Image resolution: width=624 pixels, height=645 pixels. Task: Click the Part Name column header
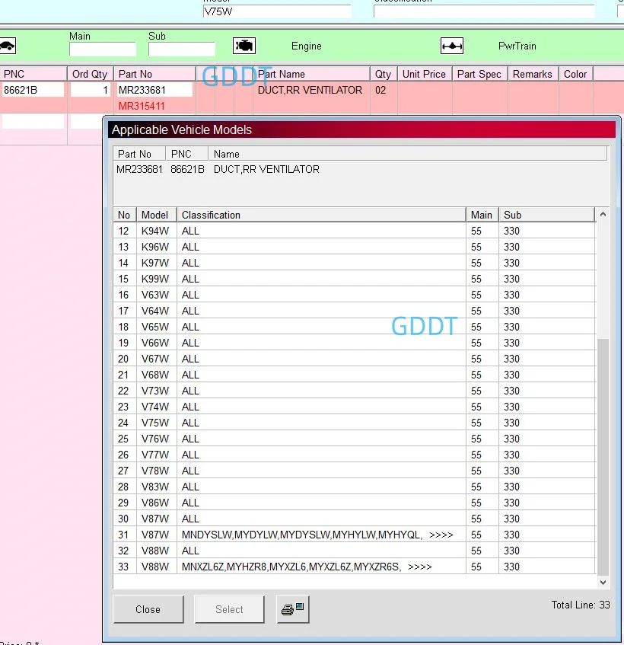pos(311,74)
